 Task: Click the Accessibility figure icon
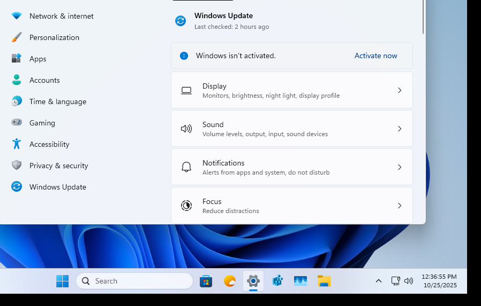tap(17, 144)
